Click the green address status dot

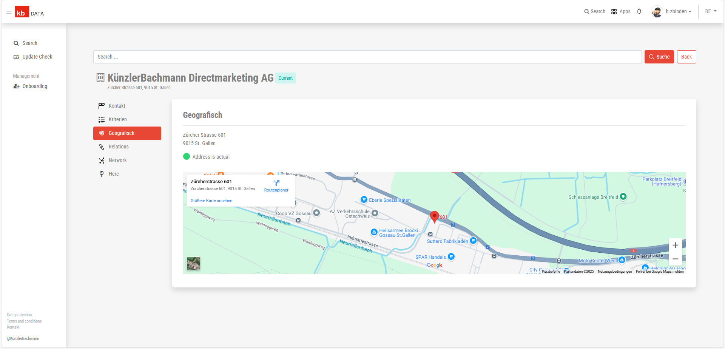point(187,156)
